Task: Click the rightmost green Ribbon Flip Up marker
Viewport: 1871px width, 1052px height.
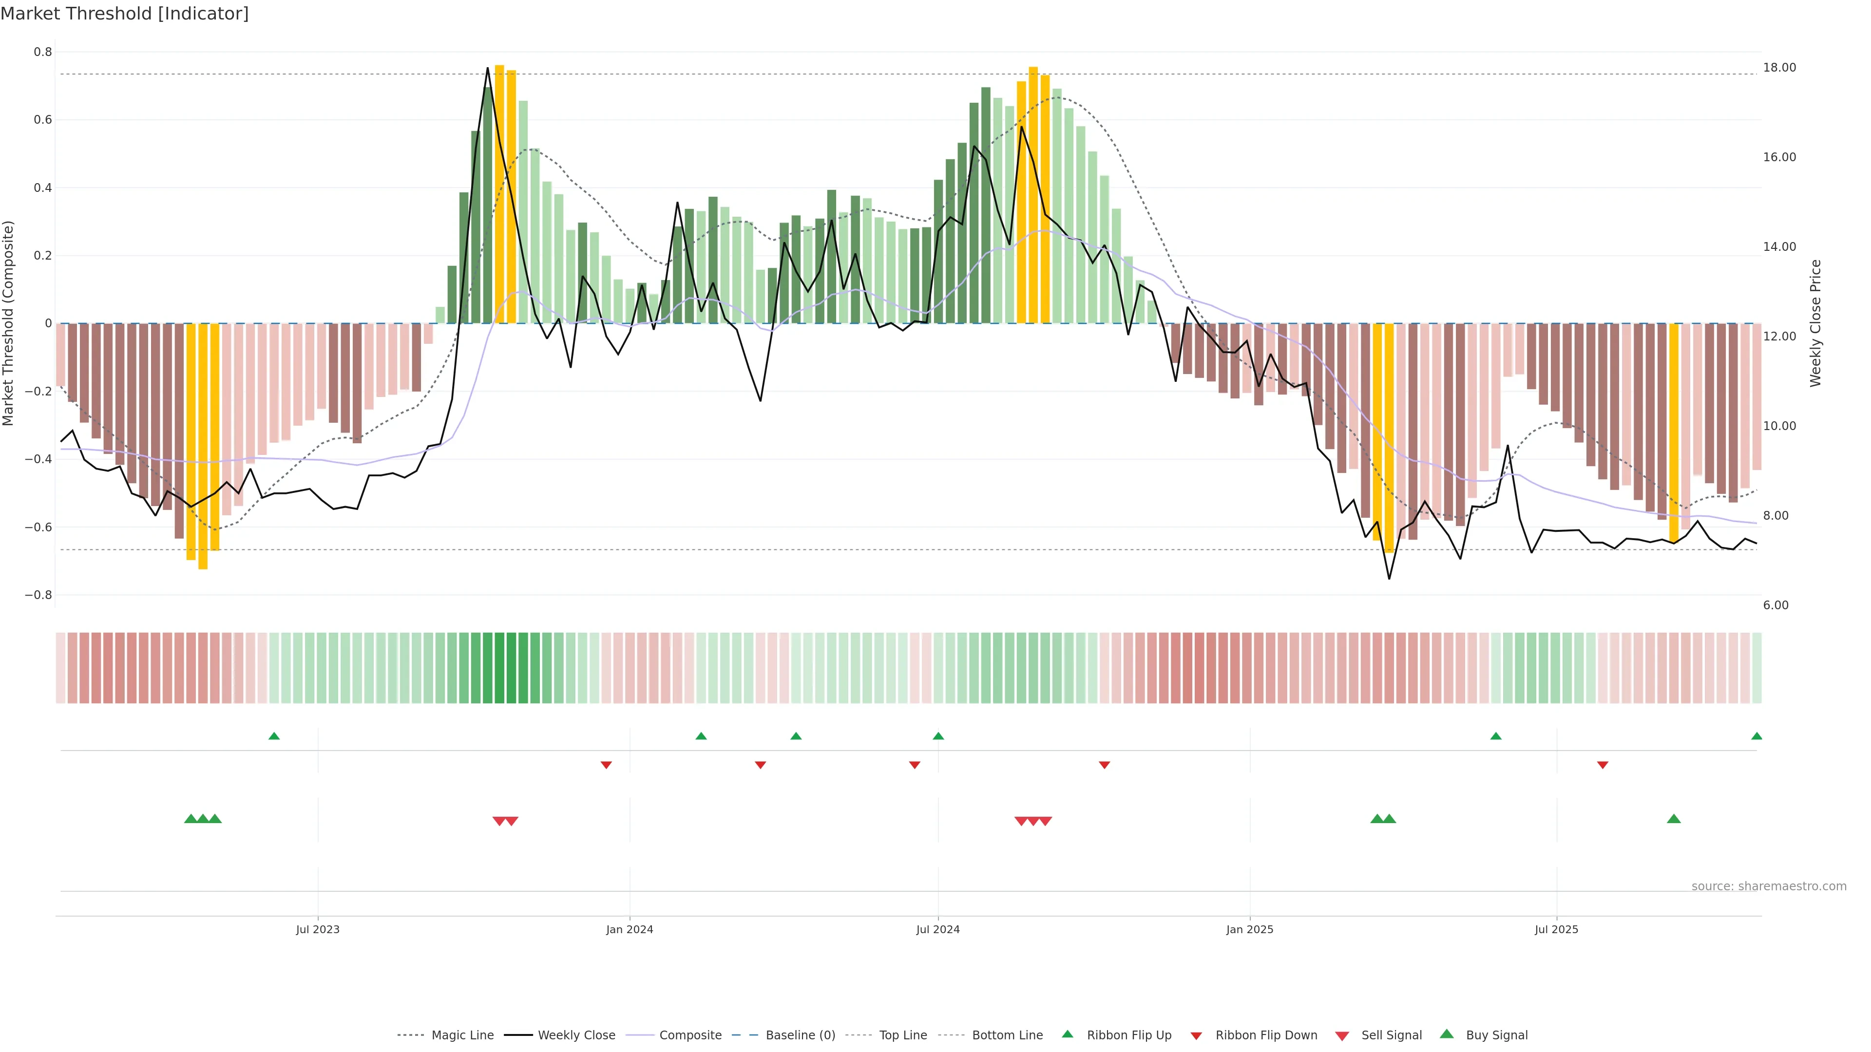Action: tap(1756, 736)
